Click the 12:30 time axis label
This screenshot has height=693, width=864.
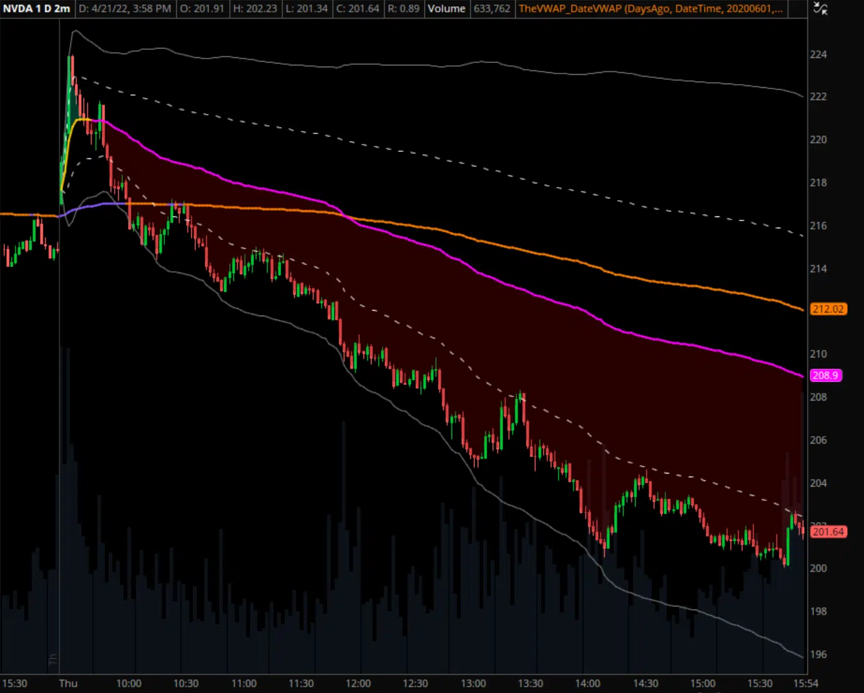(415, 683)
